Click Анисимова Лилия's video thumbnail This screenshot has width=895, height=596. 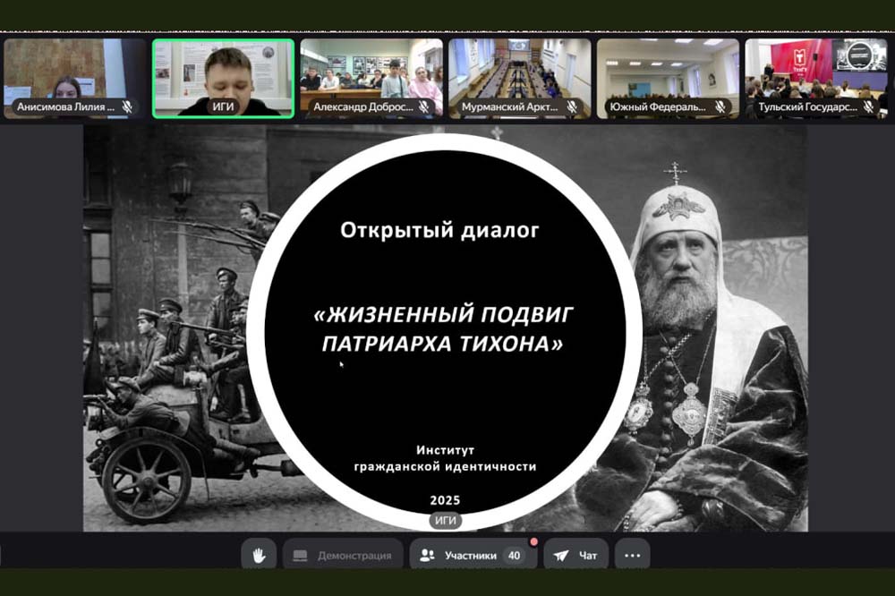pyautogui.click(x=76, y=76)
